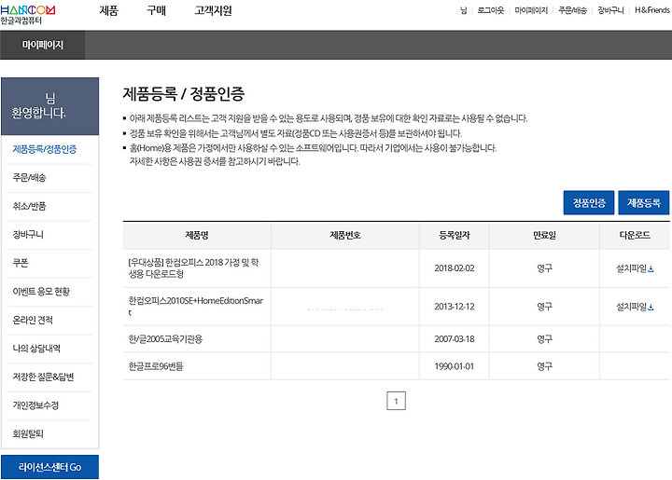Click the date 2018-02-02

point(455,268)
